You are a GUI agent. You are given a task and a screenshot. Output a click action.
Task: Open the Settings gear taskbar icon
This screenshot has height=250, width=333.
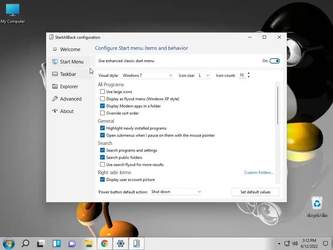point(120,243)
